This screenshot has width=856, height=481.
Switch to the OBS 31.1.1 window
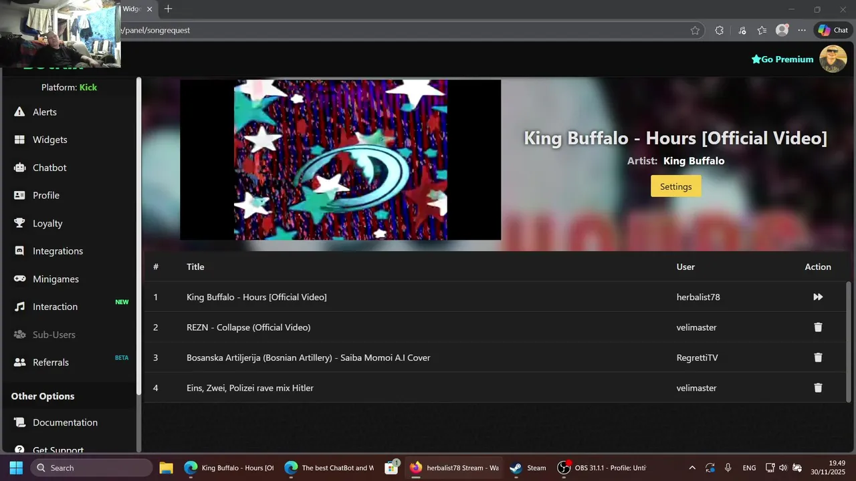(602, 468)
